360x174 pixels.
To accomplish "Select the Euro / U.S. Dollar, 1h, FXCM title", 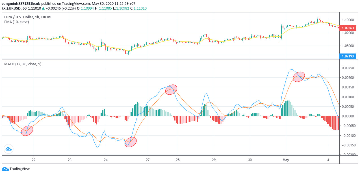I will click(28, 17).
